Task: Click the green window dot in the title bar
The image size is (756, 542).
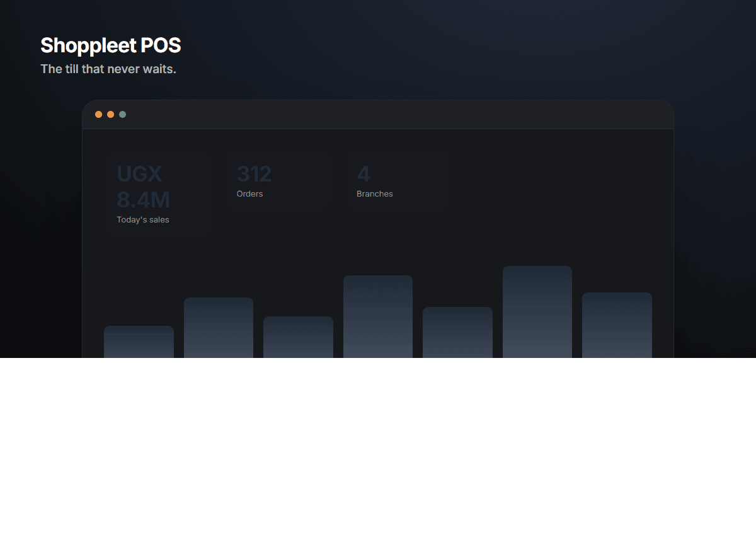Action: [x=122, y=114]
